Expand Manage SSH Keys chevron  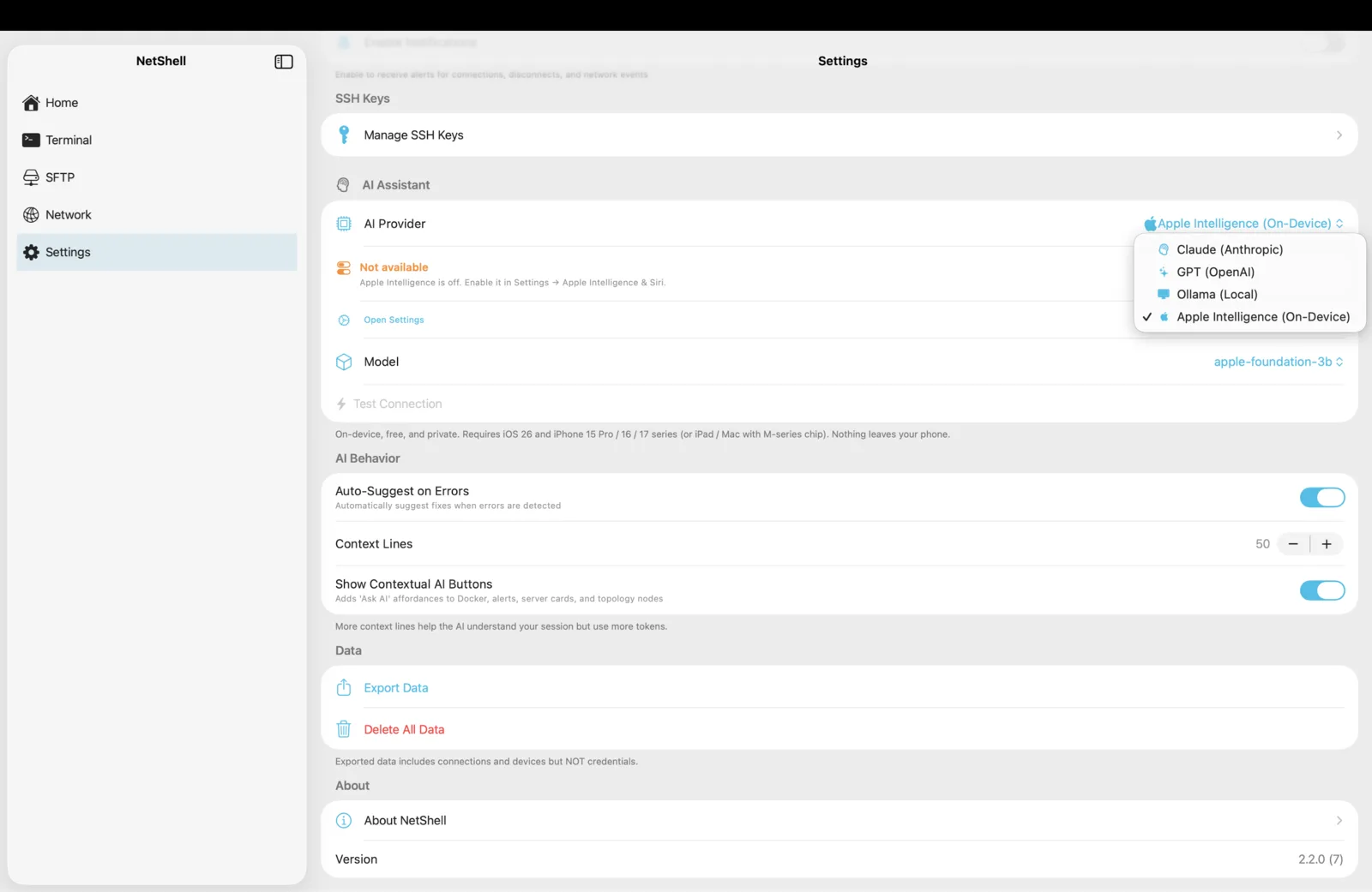(1339, 135)
